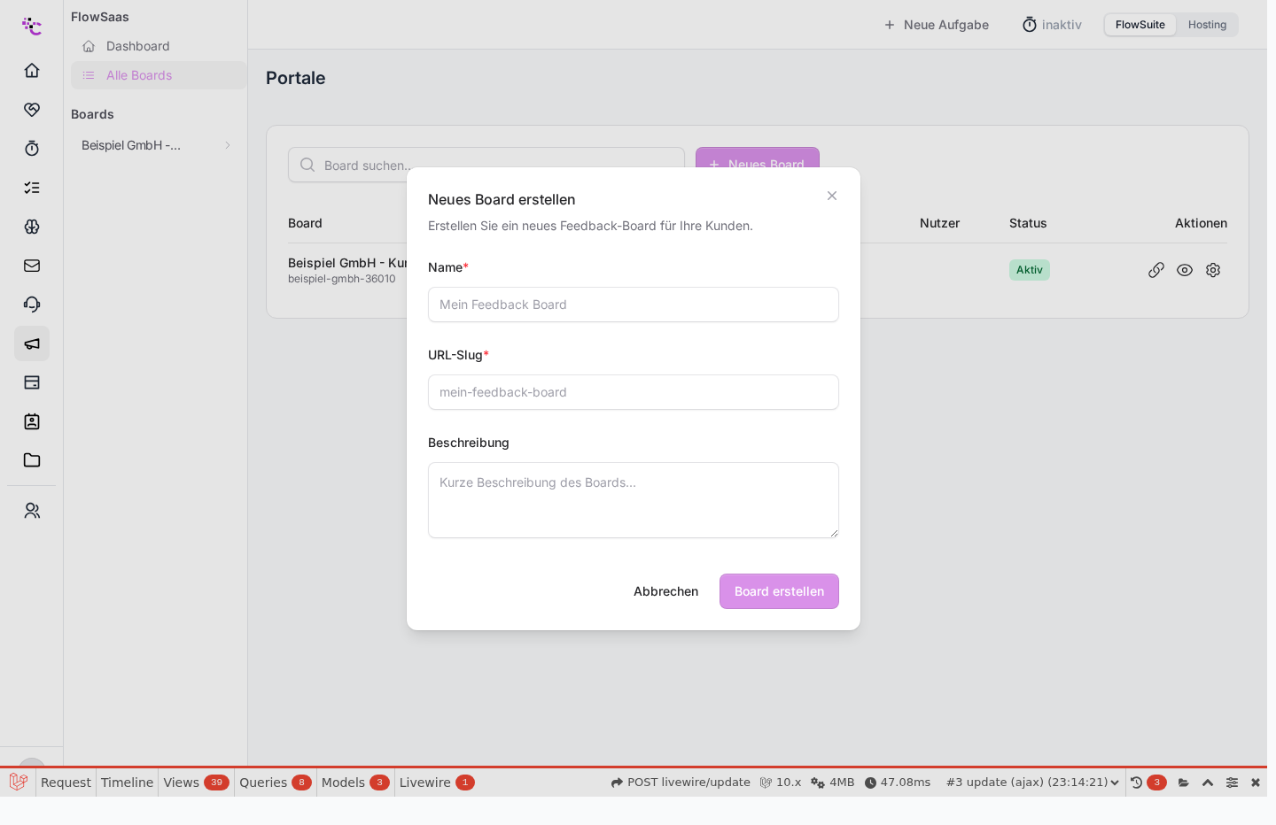
Task: Focus the URL-Slug input field
Action: click(x=634, y=392)
